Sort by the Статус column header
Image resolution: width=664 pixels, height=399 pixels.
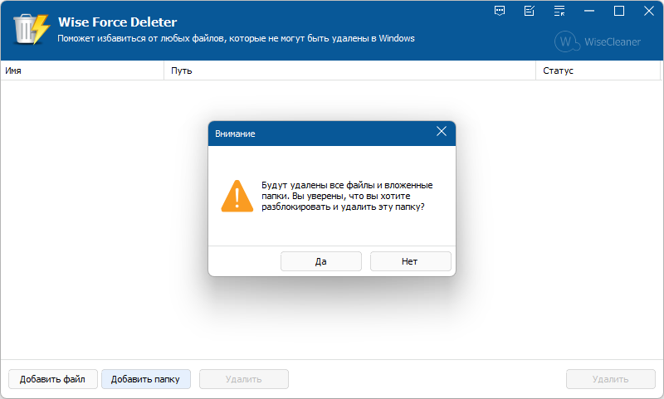click(598, 71)
